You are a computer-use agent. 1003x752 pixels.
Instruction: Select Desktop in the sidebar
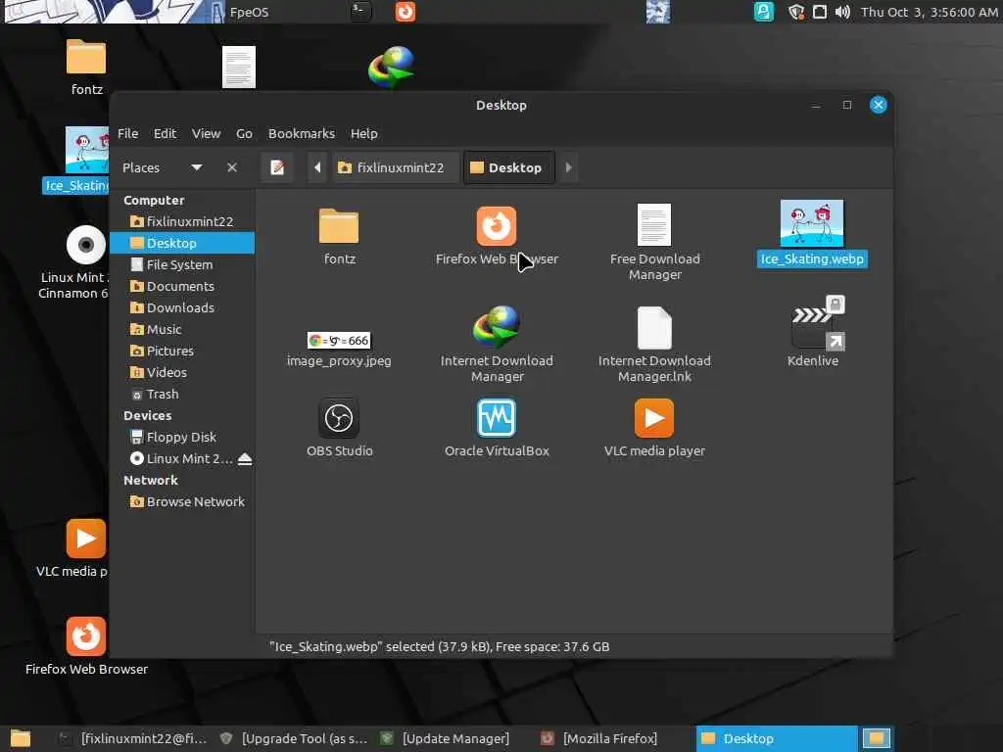(x=182, y=243)
